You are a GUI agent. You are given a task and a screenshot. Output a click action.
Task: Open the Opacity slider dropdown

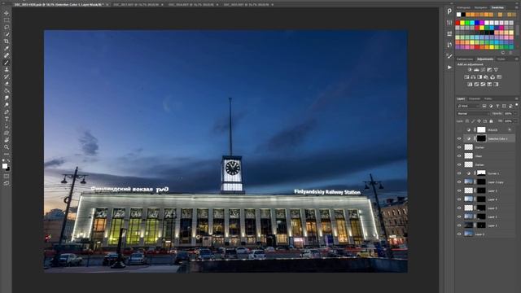pyautogui.click(x=514, y=114)
